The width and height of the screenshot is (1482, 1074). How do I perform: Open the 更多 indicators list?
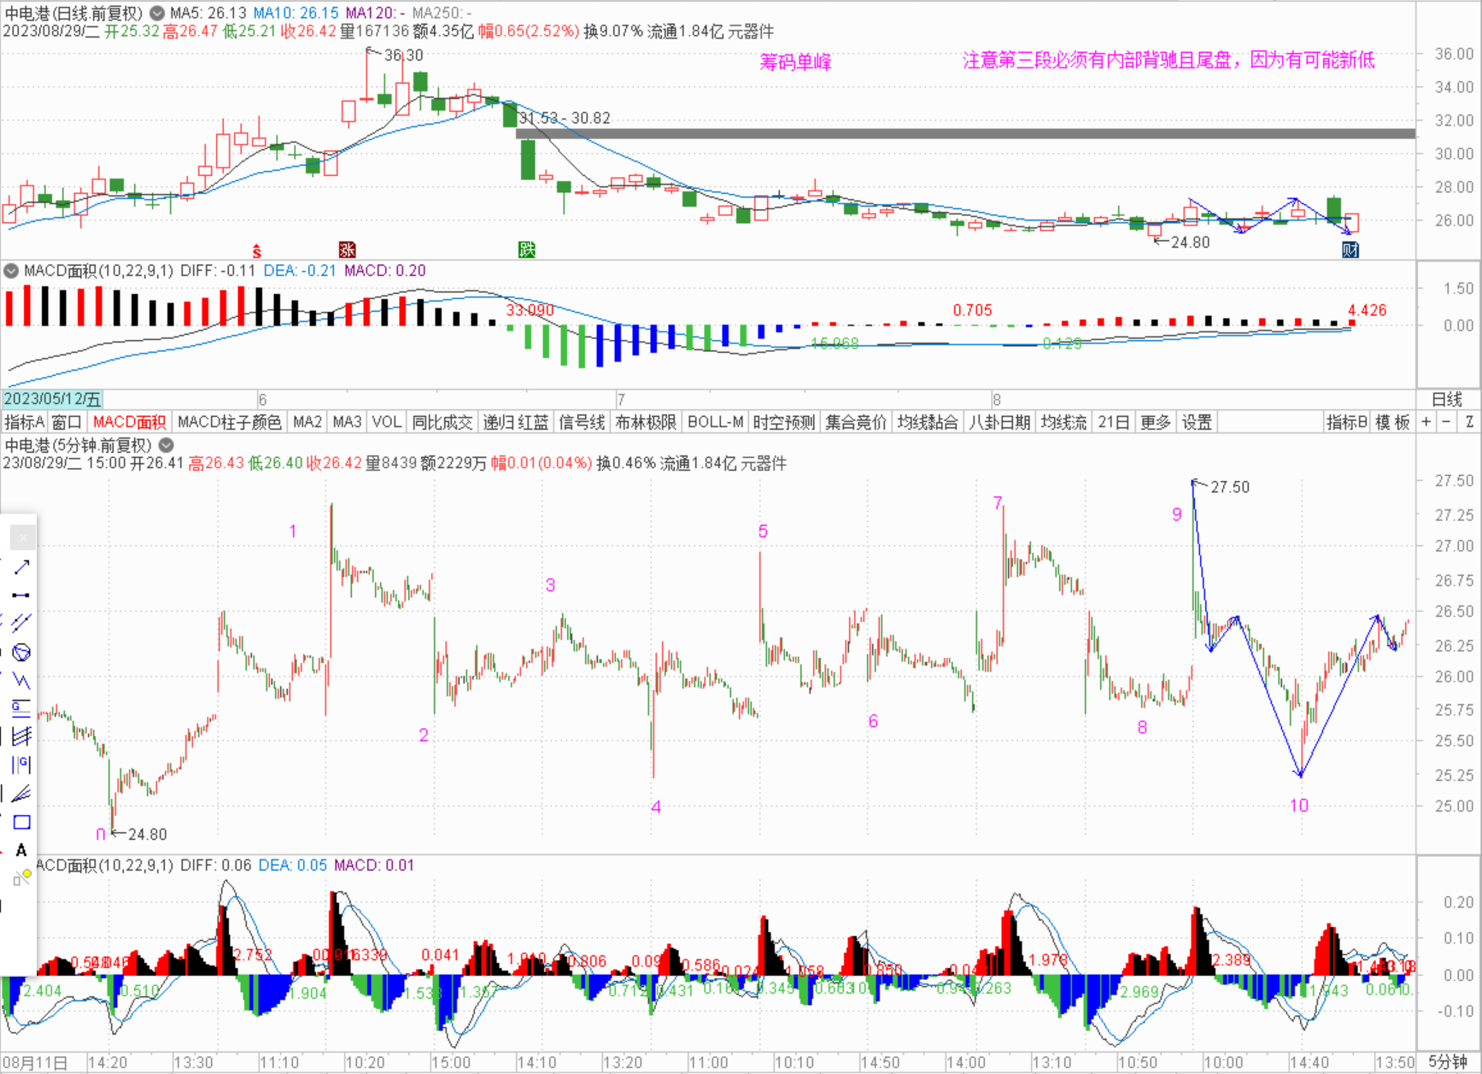point(1155,422)
